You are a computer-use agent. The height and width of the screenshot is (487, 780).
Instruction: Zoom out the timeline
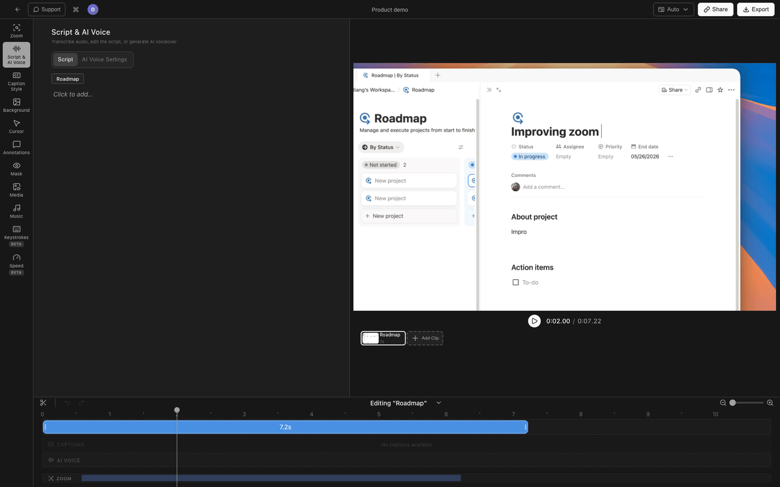click(x=723, y=403)
